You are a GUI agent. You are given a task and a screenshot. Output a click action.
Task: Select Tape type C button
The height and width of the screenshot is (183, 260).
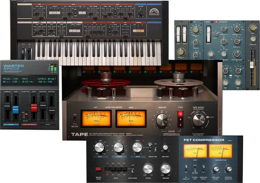(180, 125)
